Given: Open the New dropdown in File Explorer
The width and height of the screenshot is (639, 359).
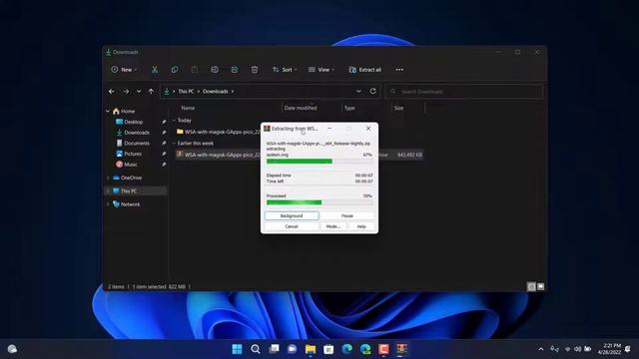Looking at the screenshot, I should (124, 70).
